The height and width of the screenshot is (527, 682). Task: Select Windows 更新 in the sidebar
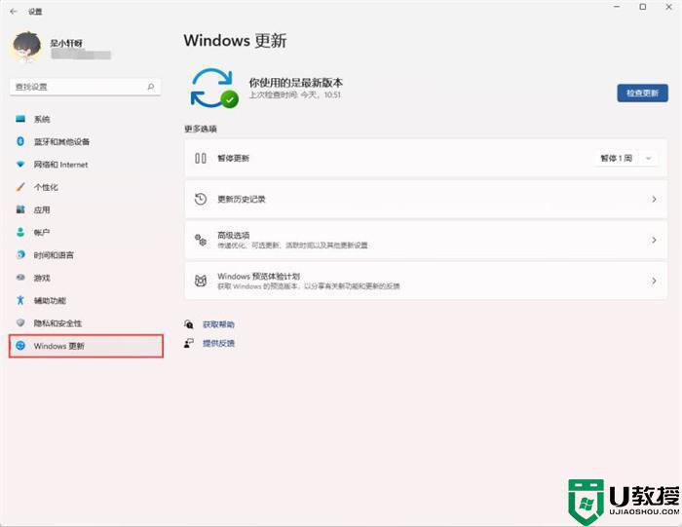point(86,346)
